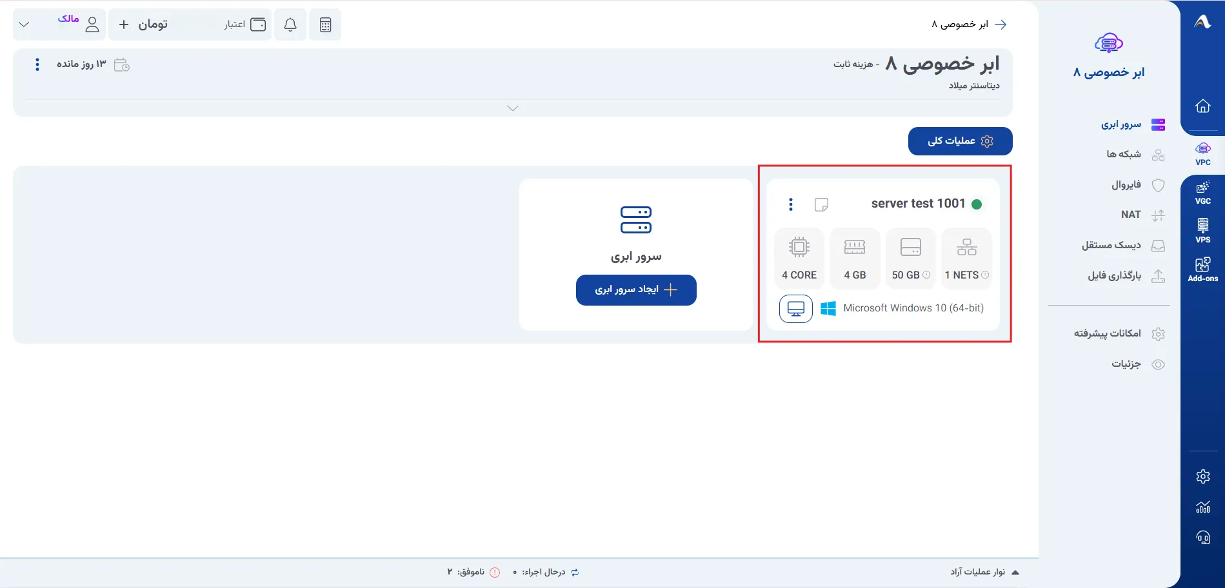Select شبکه ها in the side menu

pos(1135,155)
